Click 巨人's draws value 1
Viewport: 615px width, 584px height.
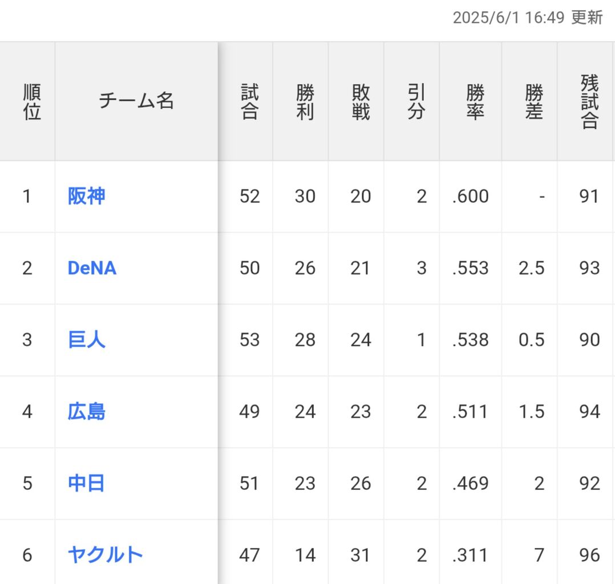click(x=422, y=340)
